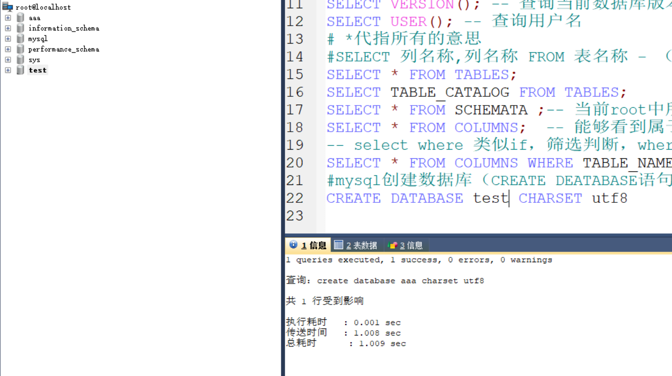672x376 pixels.
Task: Expand the test database node
Action: (x=8, y=70)
